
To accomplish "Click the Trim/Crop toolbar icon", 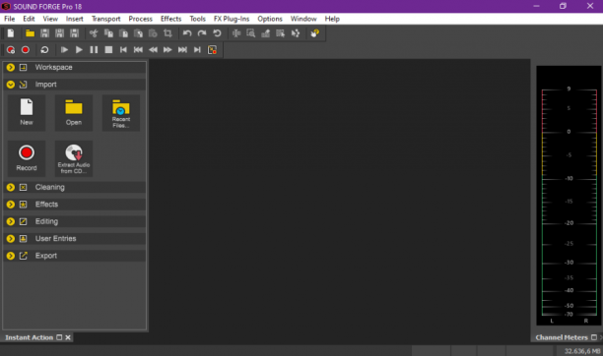I will click(x=167, y=33).
